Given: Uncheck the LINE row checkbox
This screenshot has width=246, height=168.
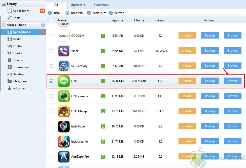Looking at the screenshot, I should coord(51,81).
